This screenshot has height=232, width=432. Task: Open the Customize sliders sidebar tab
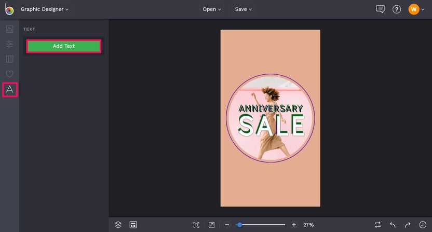coord(10,44)
